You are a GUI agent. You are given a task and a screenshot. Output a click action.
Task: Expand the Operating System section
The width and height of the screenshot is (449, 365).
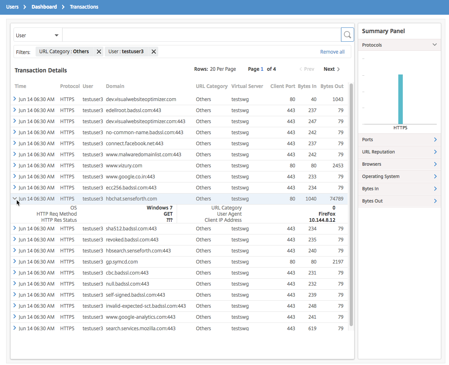[x=435, y=176]
